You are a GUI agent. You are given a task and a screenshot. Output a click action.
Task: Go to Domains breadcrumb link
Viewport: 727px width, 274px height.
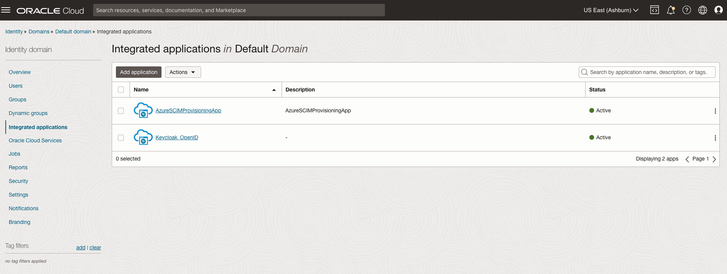pos(39,31)
